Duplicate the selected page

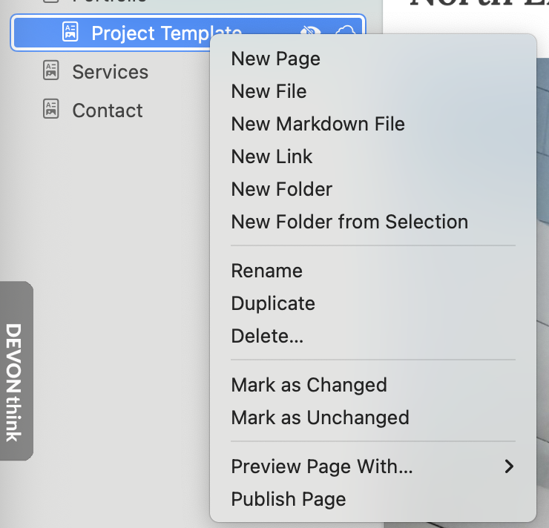(273, 303)
